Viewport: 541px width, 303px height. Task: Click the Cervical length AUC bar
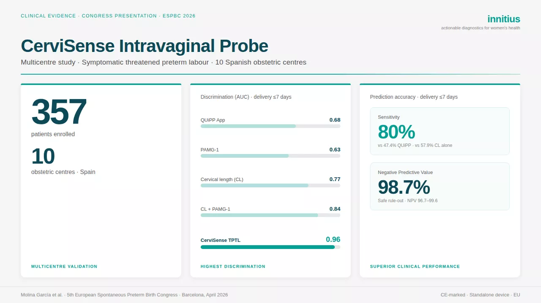click(270, 186)
